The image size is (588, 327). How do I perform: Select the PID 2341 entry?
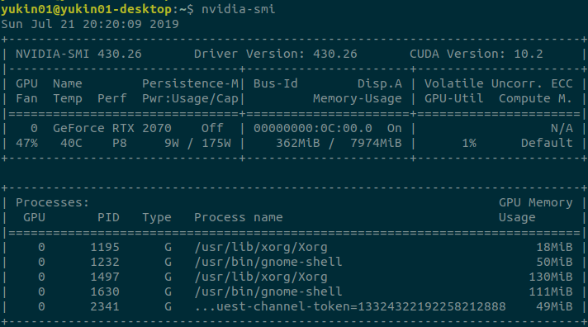(x=105, y=306)
